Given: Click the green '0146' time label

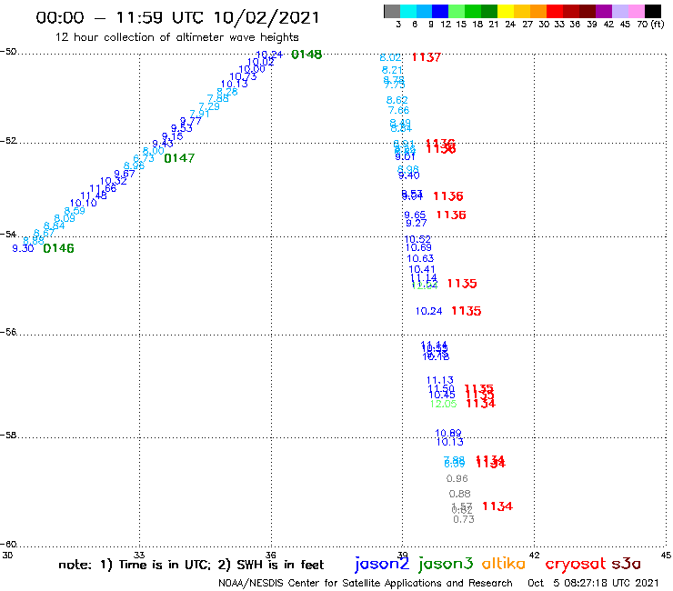Looking at the screenshot, I should tap(59, 248).
